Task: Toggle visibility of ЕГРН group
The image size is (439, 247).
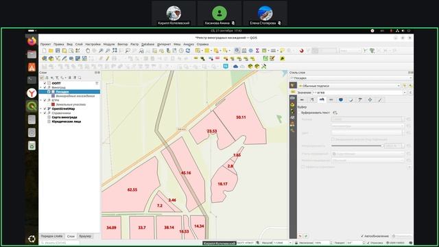Action: pos(45,100)
